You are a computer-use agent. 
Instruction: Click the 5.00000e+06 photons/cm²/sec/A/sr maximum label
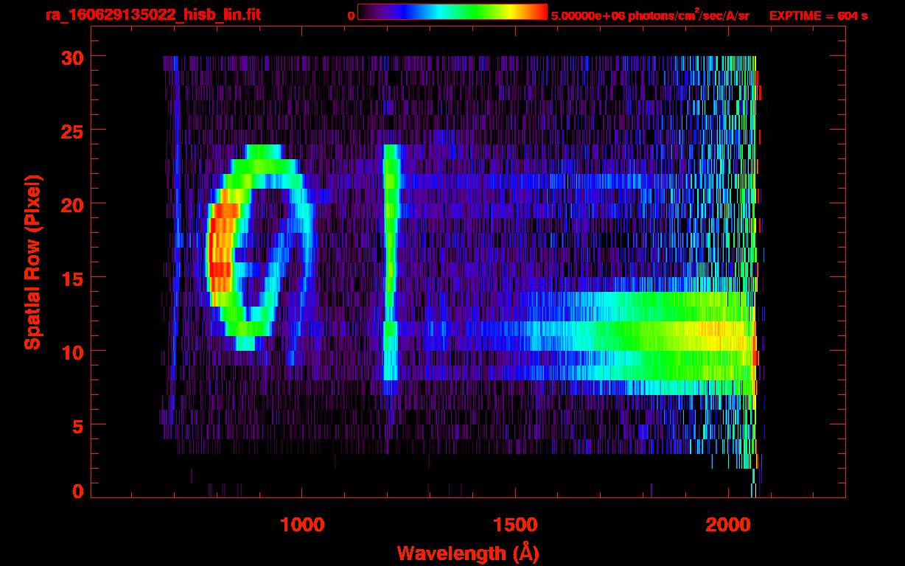650,15
